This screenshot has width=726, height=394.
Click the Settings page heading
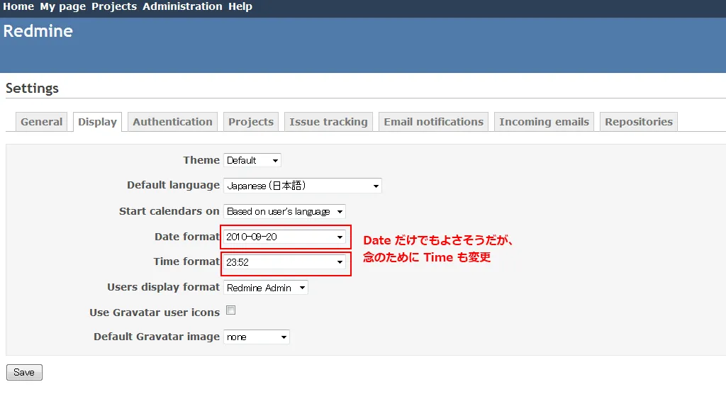coord(32,88)
